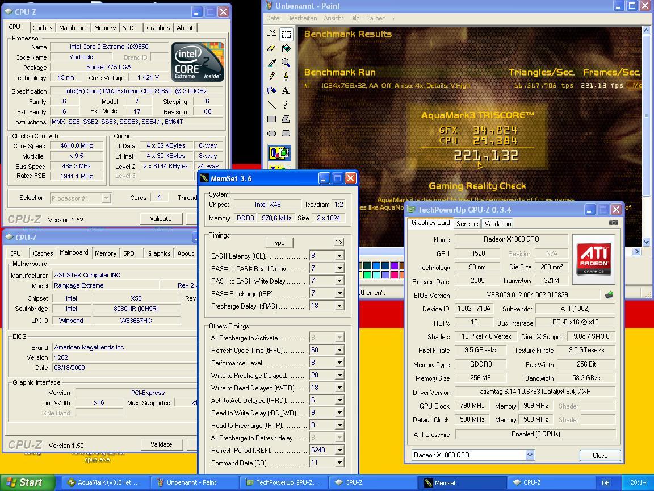The height and width of the screenshot is (491, 654).
Task: Click Core Speed value 4610.0 MHz
Action: (x=76, y=145)
